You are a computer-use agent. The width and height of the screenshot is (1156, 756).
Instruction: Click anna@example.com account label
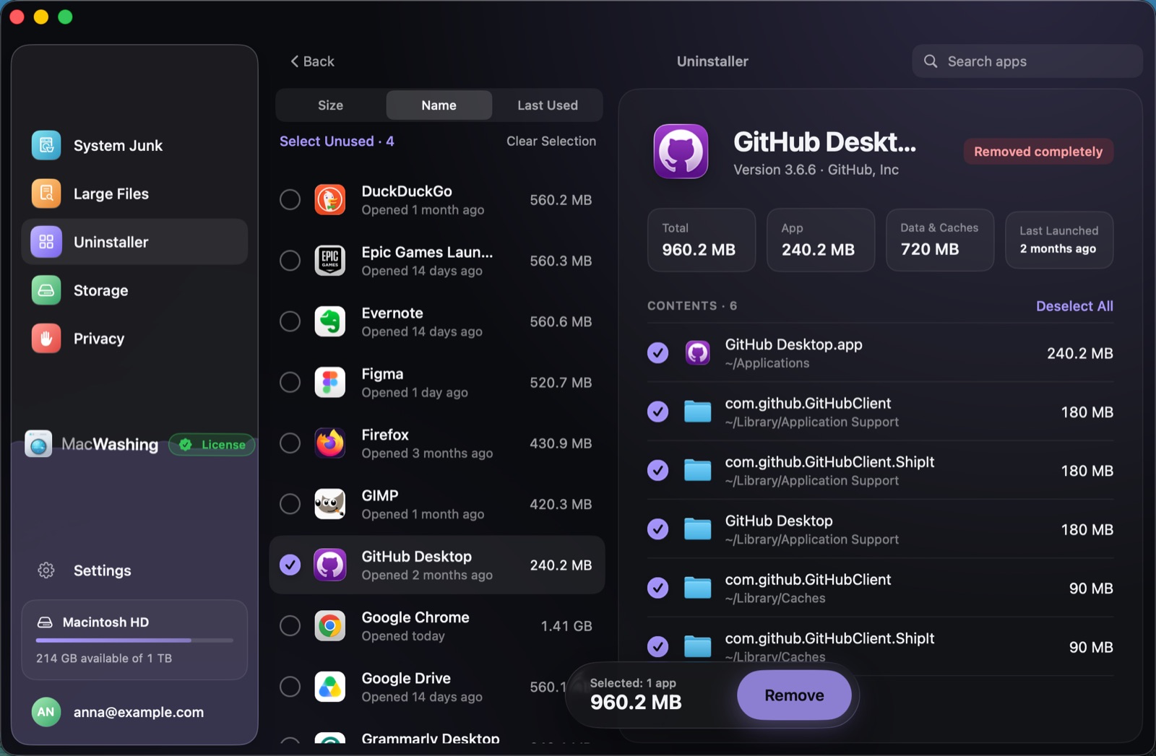tap(139, 713)
